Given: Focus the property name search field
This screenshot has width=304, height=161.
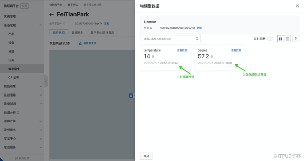Looking at the screenshot, I should 167,39.
